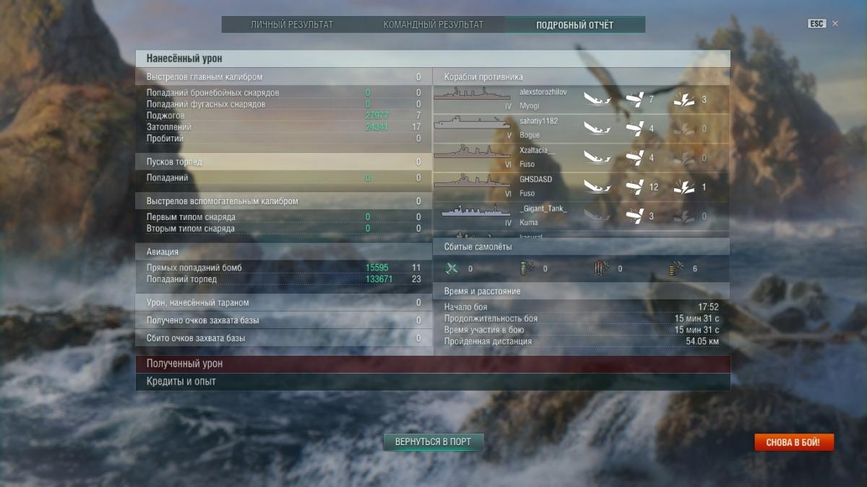Click the Myogi ship silhouette icon
The width and height of the screenshot is (867, 487).
pyautogui.click(x=471, y=95)
